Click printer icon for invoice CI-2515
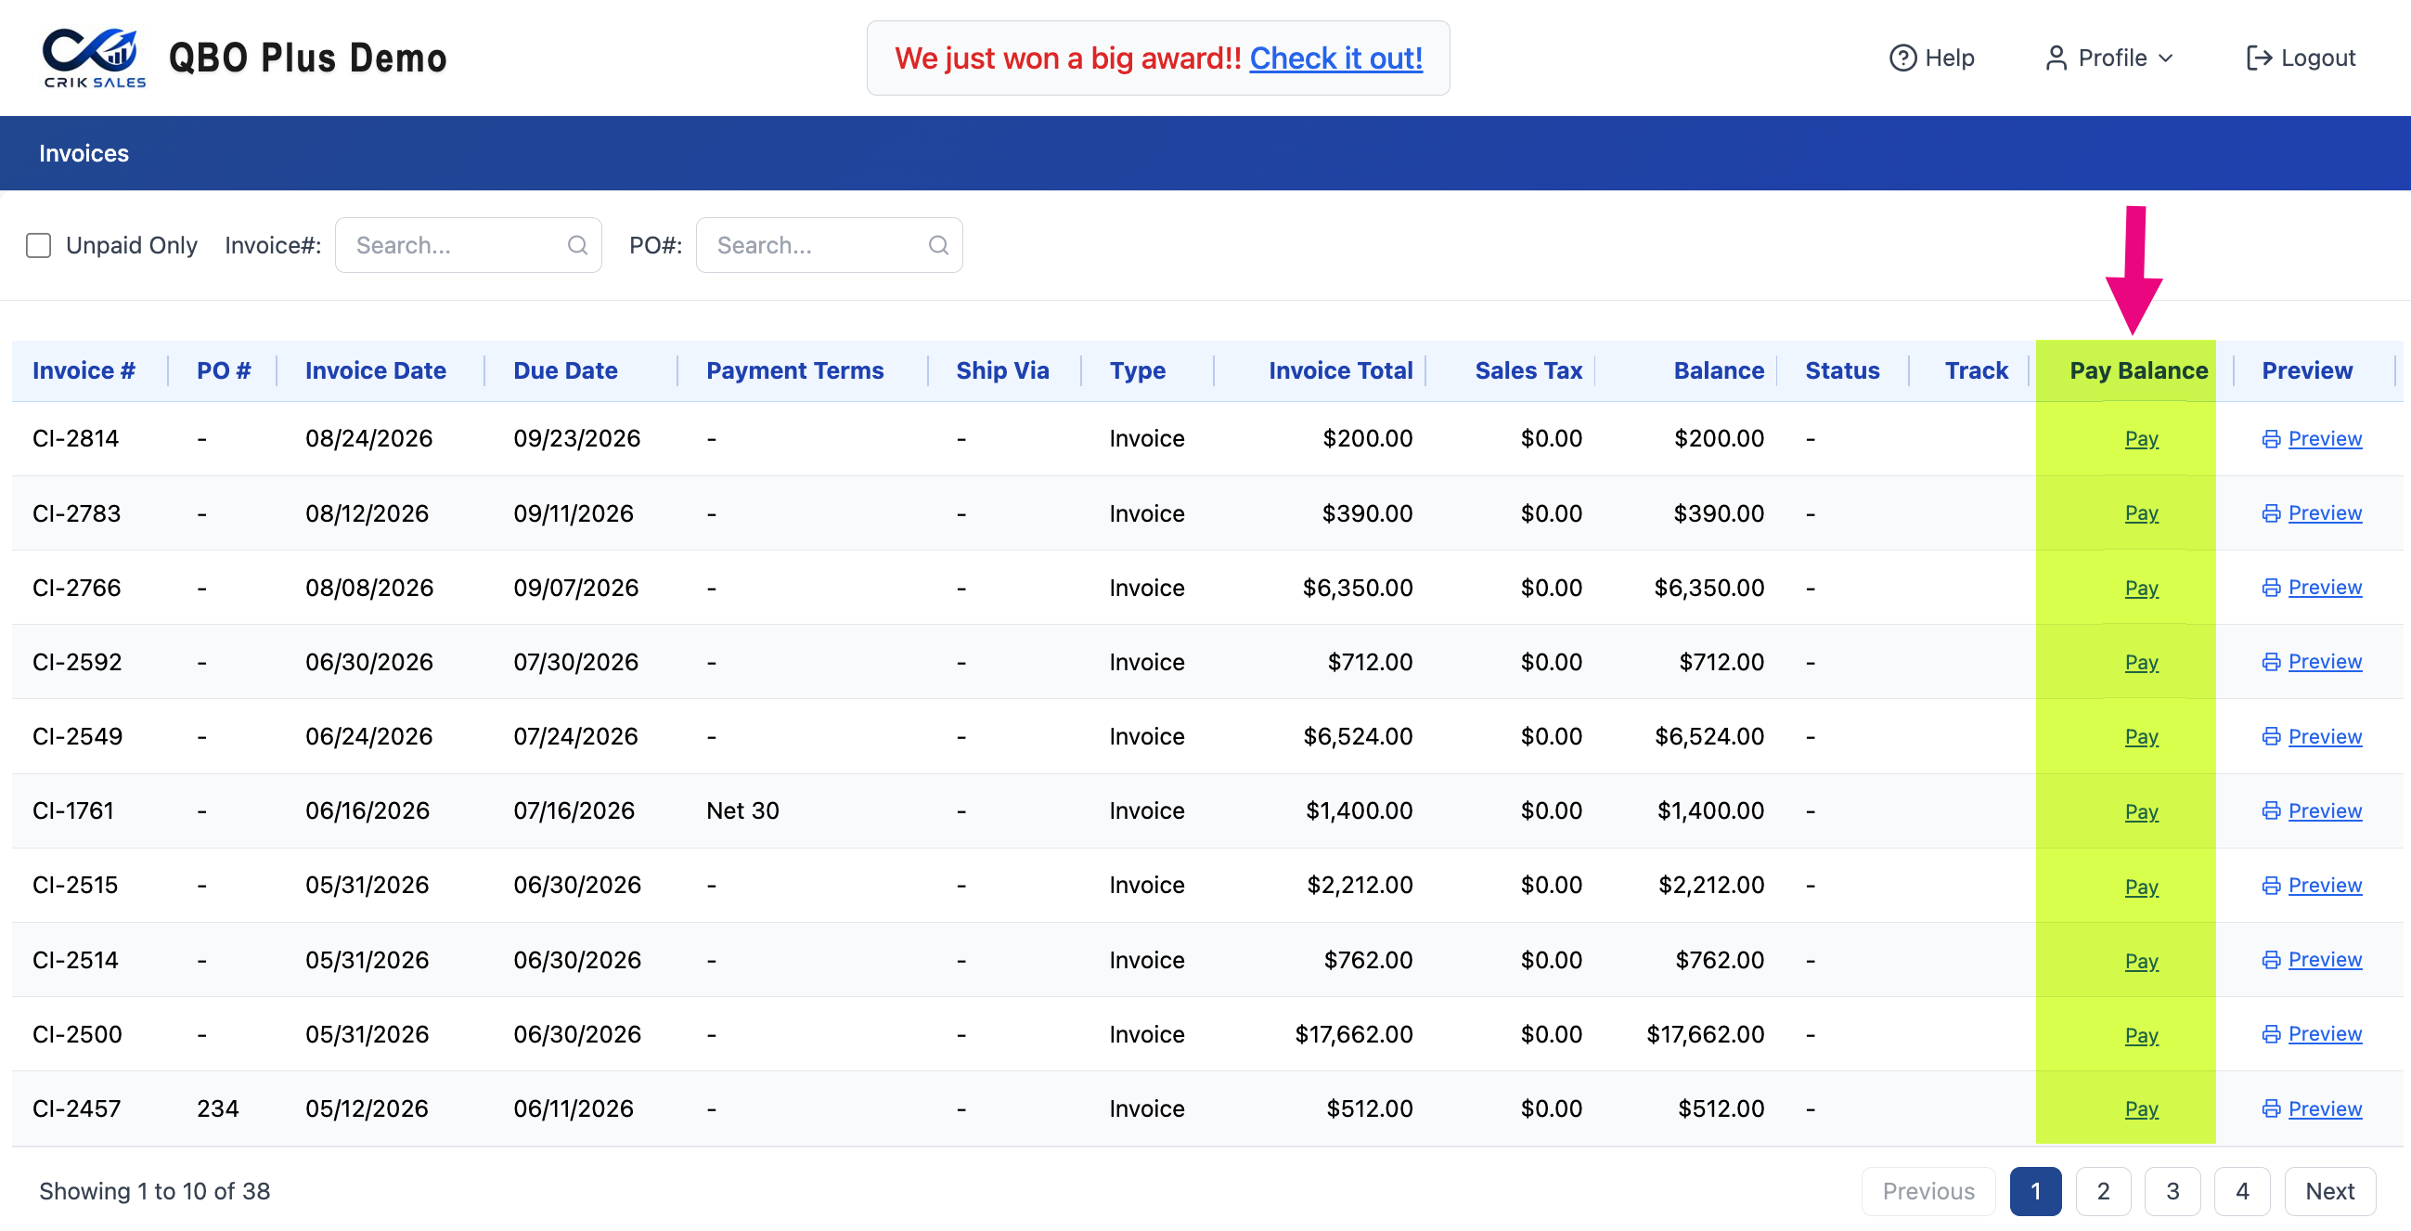2411x1231 pixels. 2271,886
